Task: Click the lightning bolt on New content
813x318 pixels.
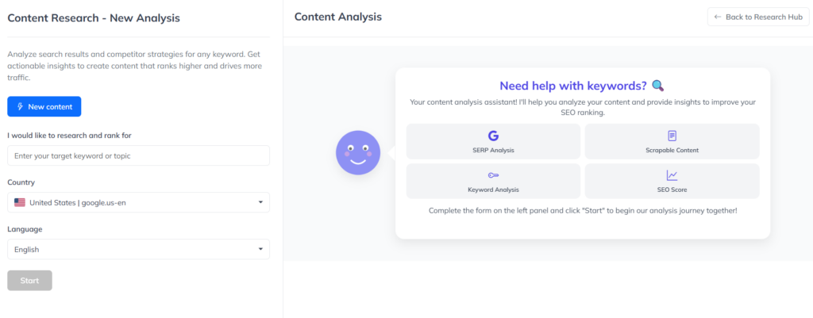Action: [x=20, y=107]
